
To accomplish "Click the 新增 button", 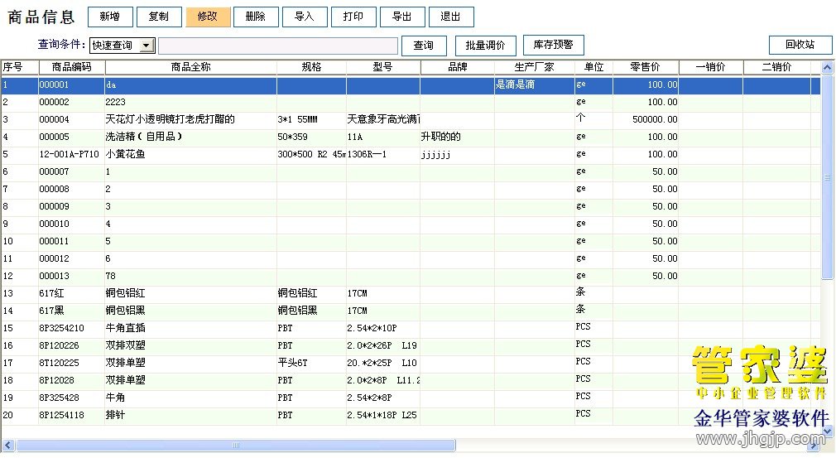I will (110, 17).
